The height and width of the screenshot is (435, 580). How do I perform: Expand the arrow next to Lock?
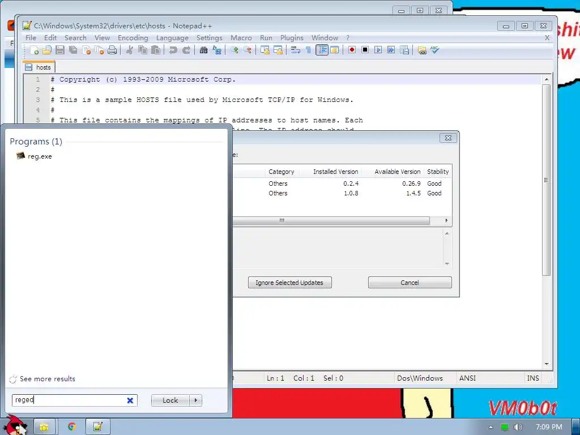195,400
